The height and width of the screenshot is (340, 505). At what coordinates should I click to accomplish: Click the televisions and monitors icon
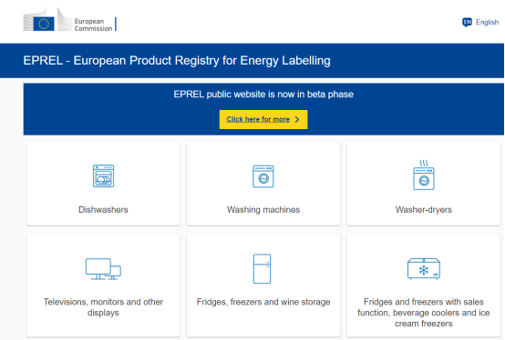(x=103, y=269)
